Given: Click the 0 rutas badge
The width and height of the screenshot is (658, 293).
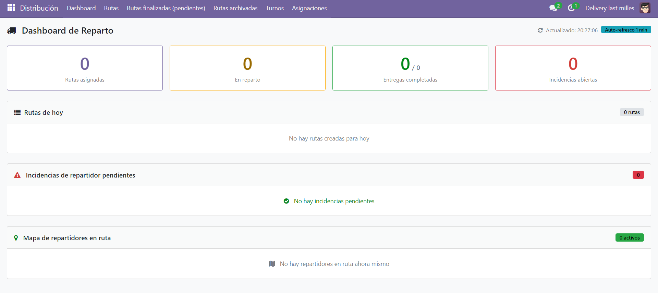Looking at the screenshot, I should tap(632, 112).
